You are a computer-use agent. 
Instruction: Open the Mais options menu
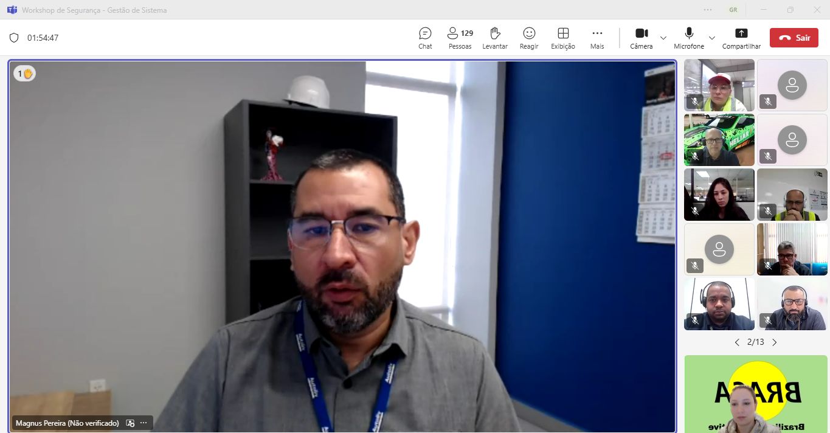click(x=597, y=38)
